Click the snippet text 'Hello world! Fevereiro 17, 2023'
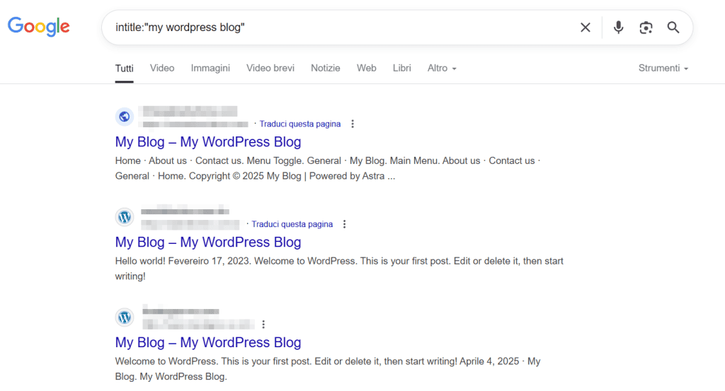The width and height of the screenshot is (725, 391). 183,261
